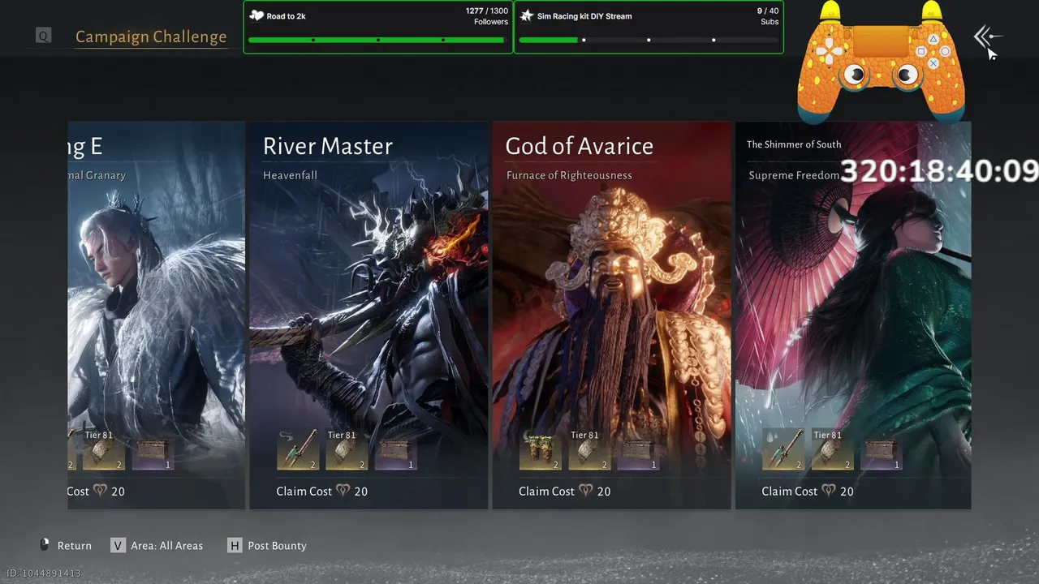This screenshot has height=584, width=1039.
Task: Open The Shimmer of South boss card
Action: pos(853,316)
